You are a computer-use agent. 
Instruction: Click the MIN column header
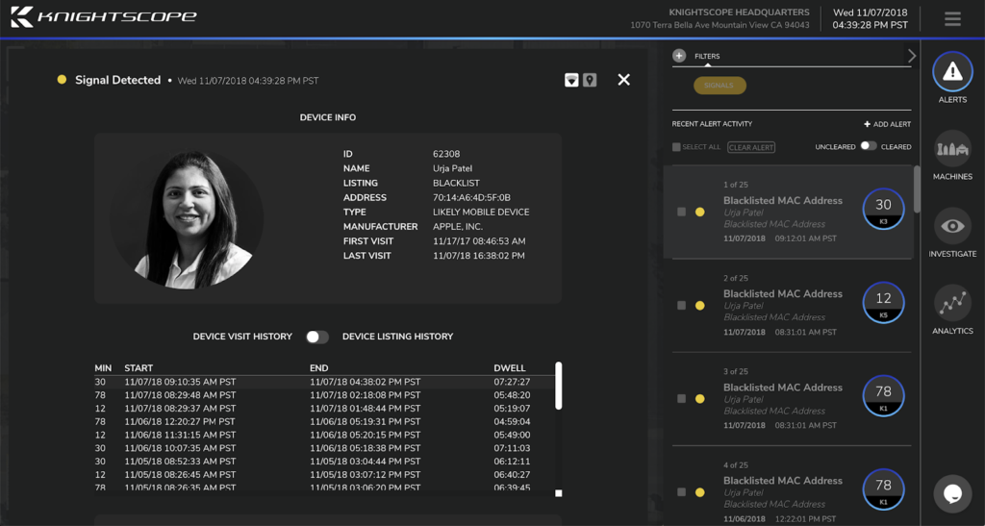point(103,368)
